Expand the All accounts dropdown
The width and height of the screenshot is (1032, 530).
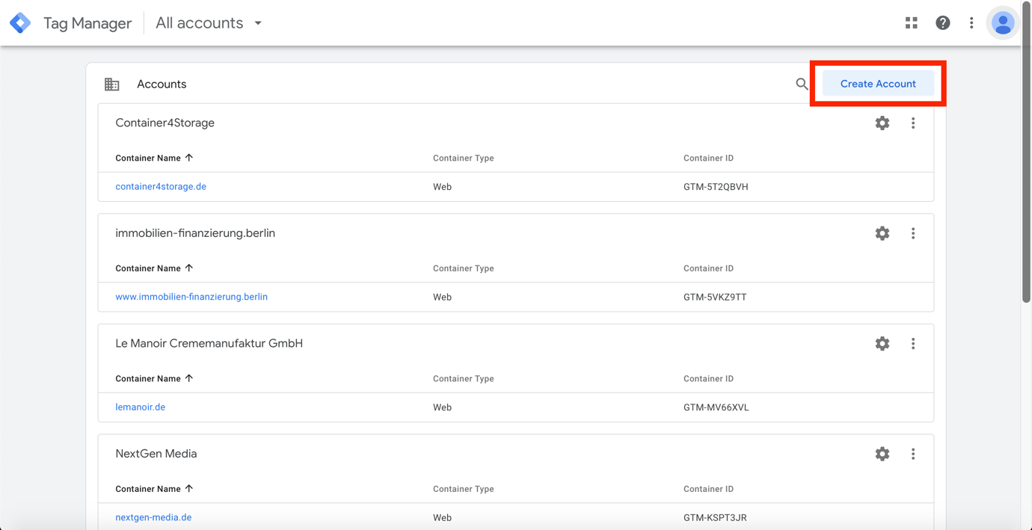[x=209, y=23]
